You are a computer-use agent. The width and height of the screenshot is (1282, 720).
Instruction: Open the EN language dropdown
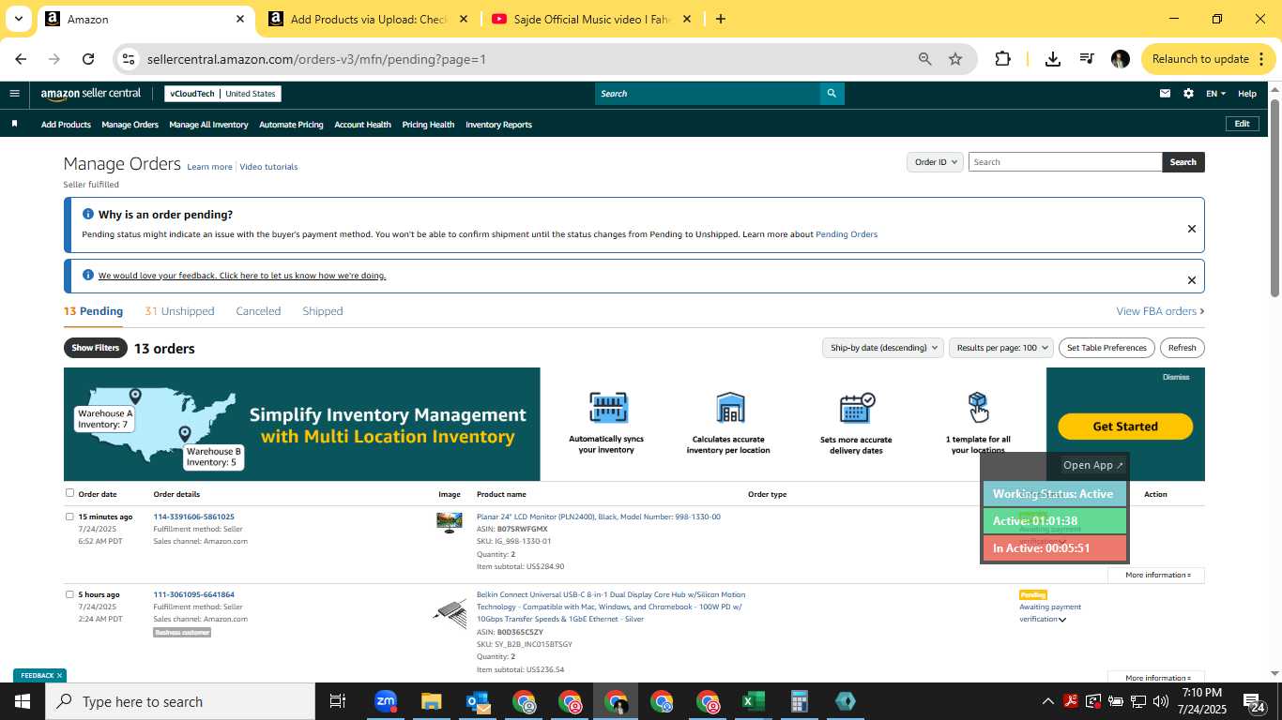(1216, 94)
